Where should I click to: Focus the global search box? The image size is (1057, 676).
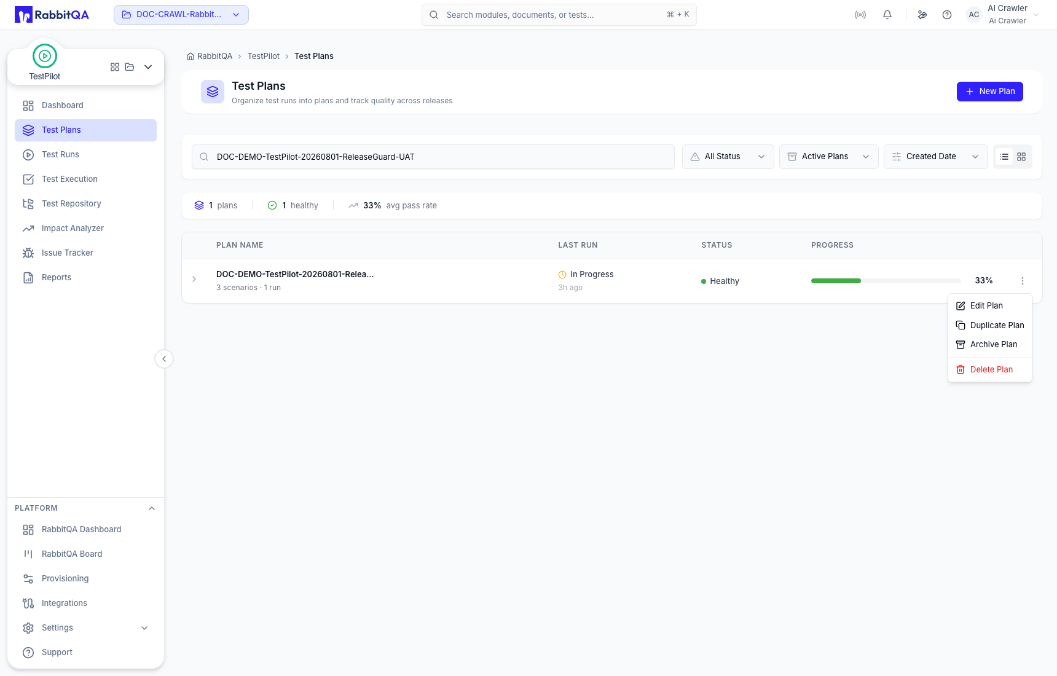[x=559, y=15]
